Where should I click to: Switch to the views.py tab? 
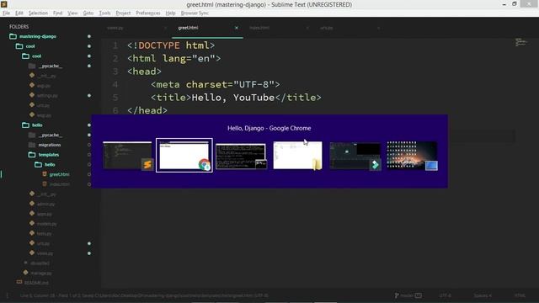click(x=115, y=28)
